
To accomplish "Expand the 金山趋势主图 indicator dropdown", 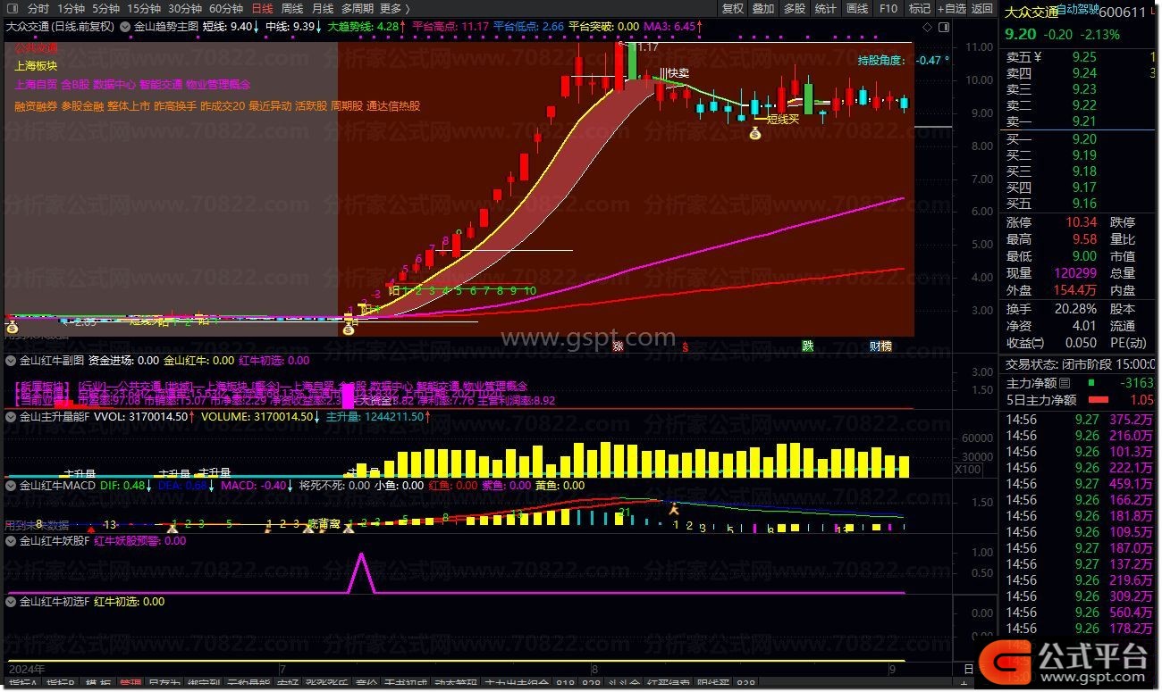I will tap(125, 27).
